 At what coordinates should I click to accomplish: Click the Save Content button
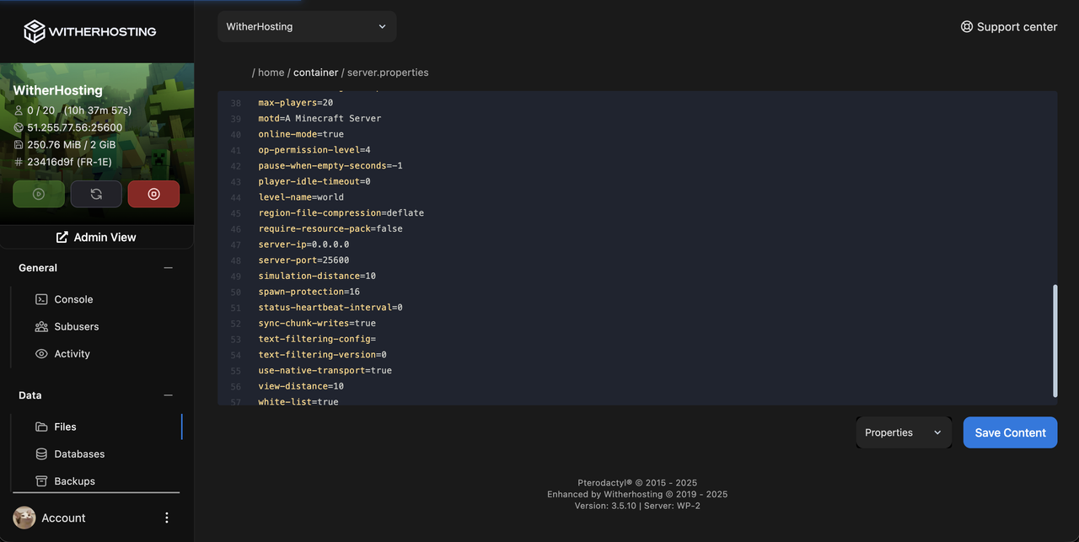1010,432
